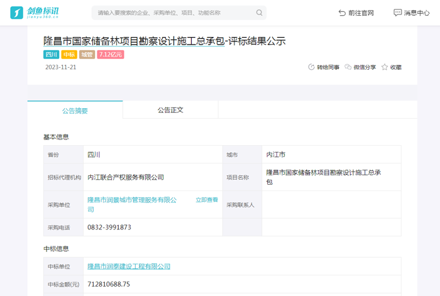Click the search magnifier icon

tap(259, 13)
